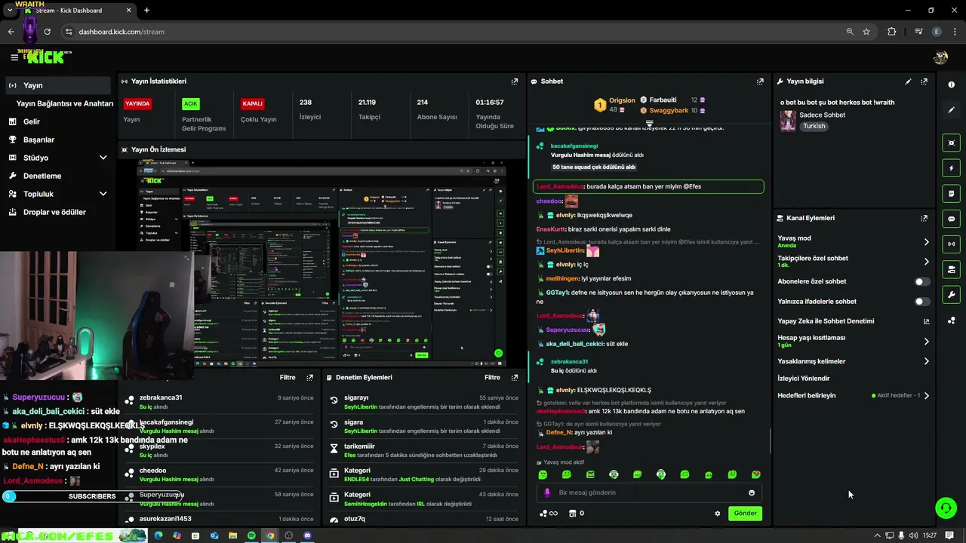Click the stream preview video thumbnail
966x543 pixels.
coord(321,264)
